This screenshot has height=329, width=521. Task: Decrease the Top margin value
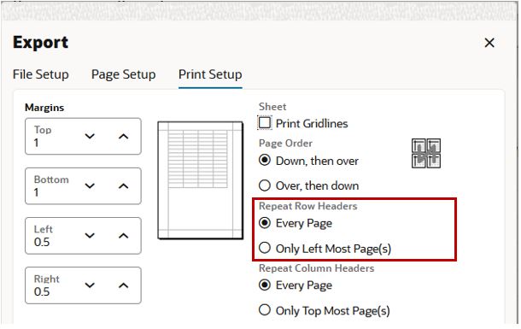pos(90,136)
